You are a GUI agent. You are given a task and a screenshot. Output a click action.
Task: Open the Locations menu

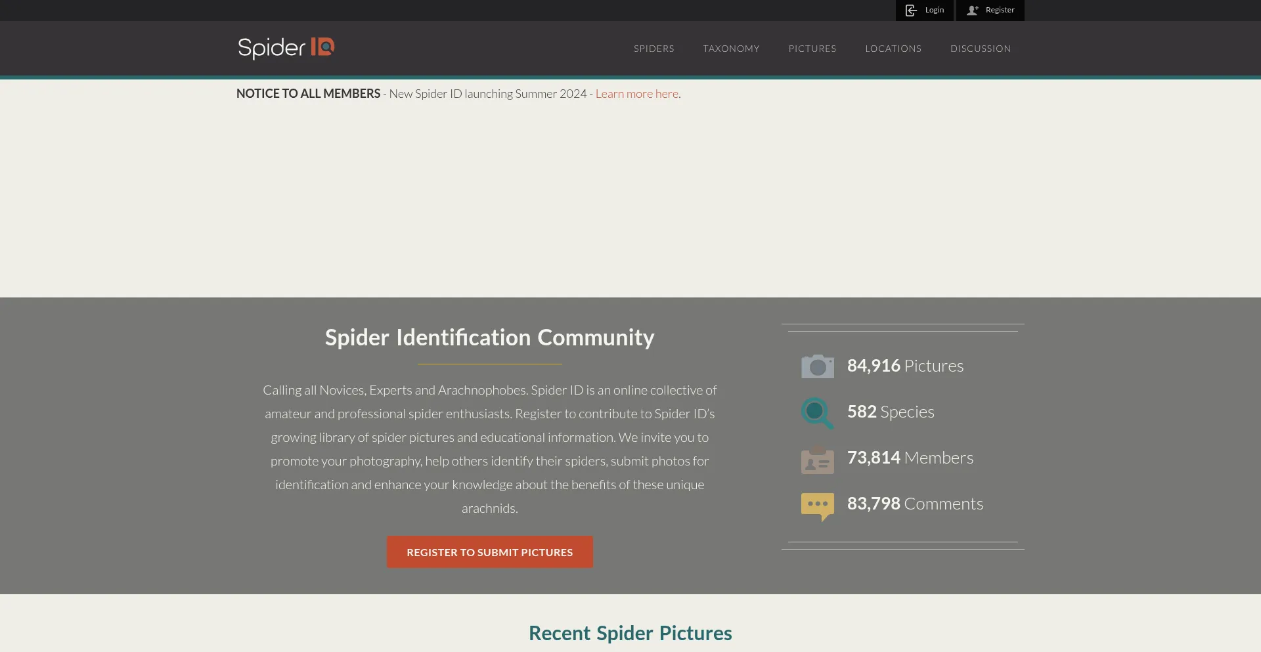click(x=893, y=49)
